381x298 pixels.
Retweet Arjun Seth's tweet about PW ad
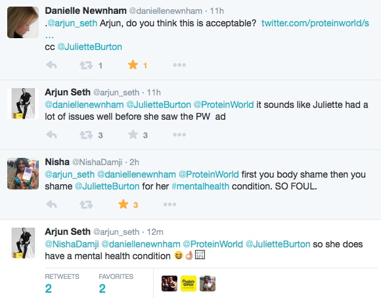pos(86,135)
